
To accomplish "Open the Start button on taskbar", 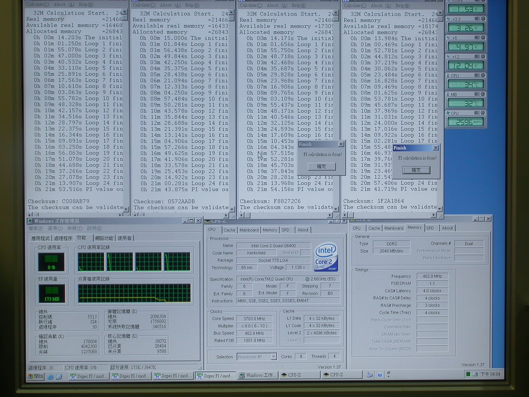I will click(36, 376).
